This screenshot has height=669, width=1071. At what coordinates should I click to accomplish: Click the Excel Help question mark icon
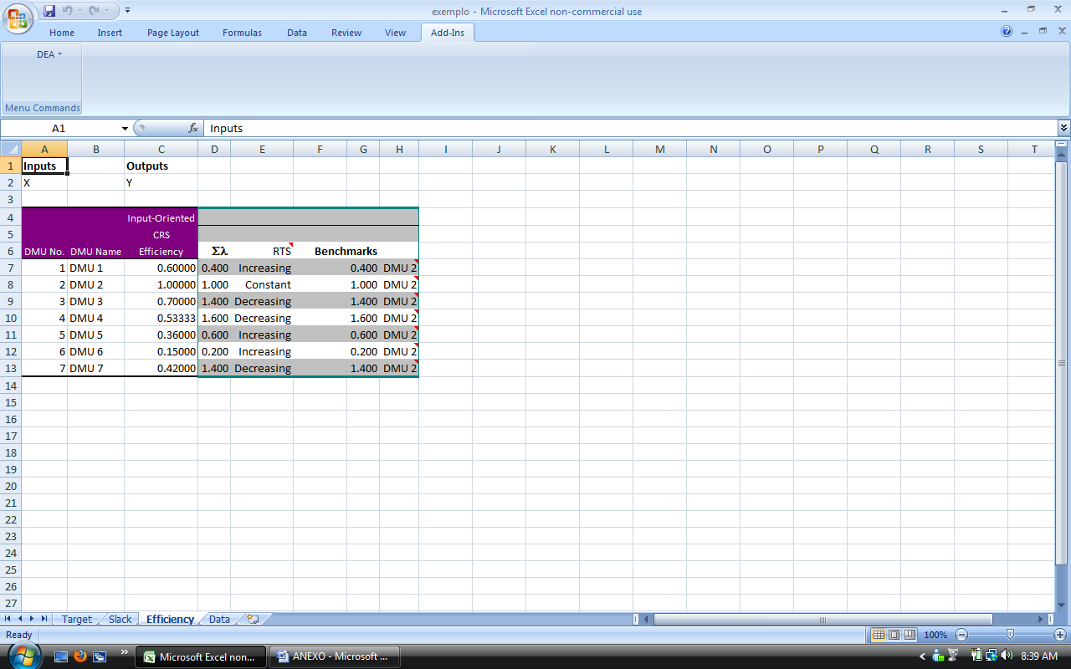tap(1007, 32)
